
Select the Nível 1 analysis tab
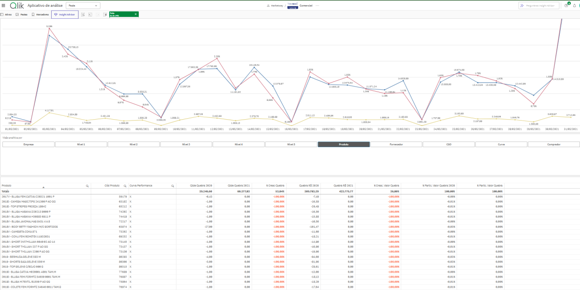click(81, 144)
